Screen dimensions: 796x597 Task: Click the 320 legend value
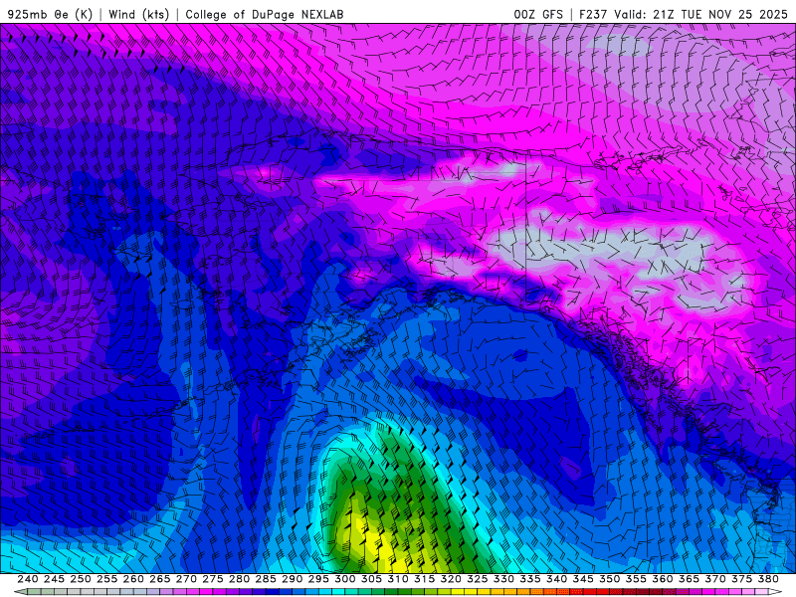pyautogui.click(x=451, y=579)
